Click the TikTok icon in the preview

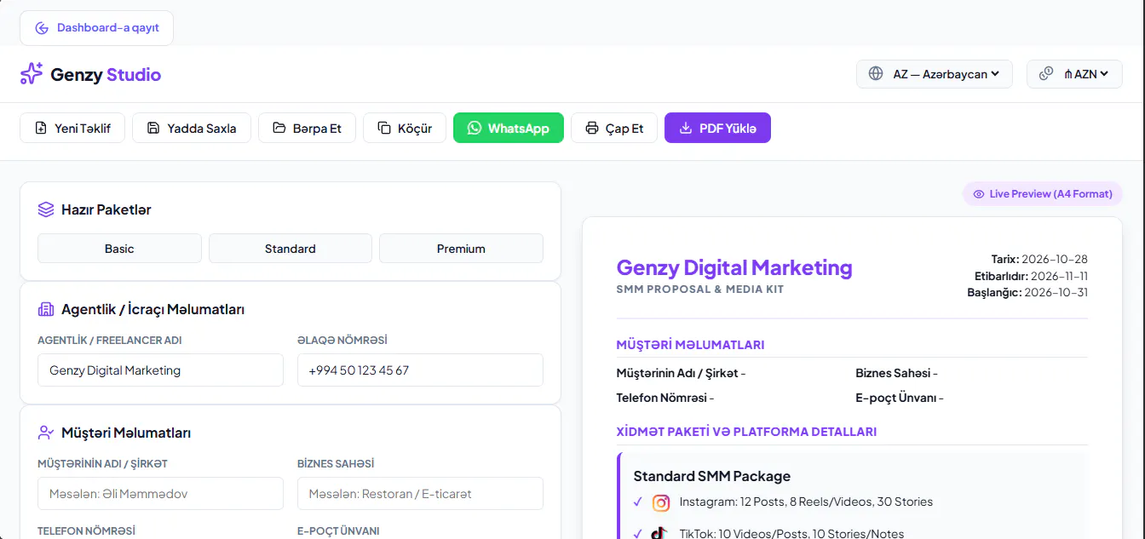[x=659, y=534]
